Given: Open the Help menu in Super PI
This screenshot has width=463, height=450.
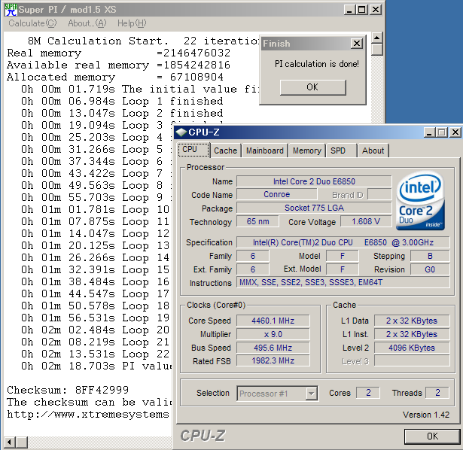Looking at the screenshot, I should (132, 23).
